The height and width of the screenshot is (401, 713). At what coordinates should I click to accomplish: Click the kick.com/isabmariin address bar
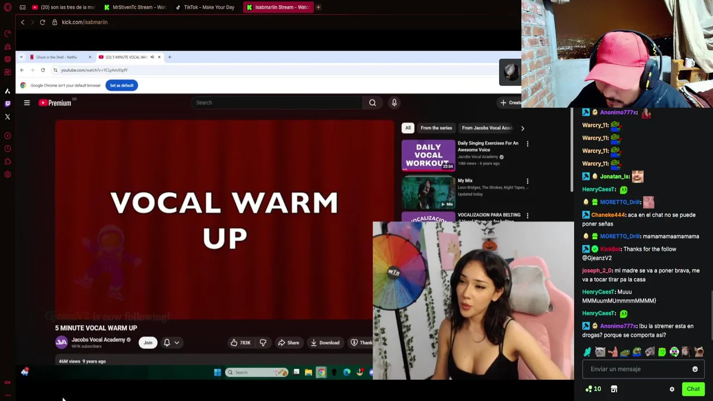[x=85, y=22]
